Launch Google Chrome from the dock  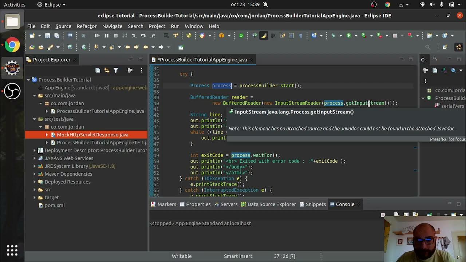12,45
